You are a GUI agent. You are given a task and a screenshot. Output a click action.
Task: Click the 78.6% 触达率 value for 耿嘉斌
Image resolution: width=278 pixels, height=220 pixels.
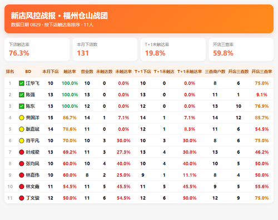[69, 129]
